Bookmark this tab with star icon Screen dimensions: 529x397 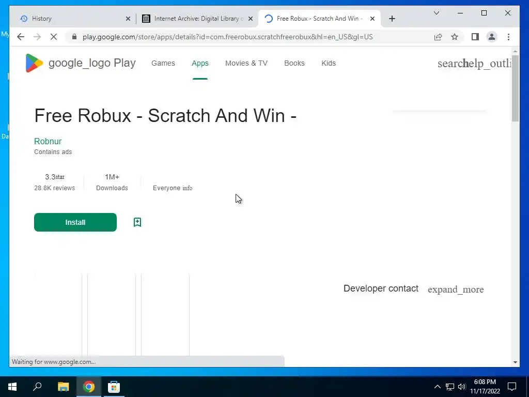(455, 37)
